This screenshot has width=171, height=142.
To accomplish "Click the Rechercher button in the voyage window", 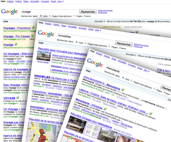I will pyautogui.click(x=88, y=12).
